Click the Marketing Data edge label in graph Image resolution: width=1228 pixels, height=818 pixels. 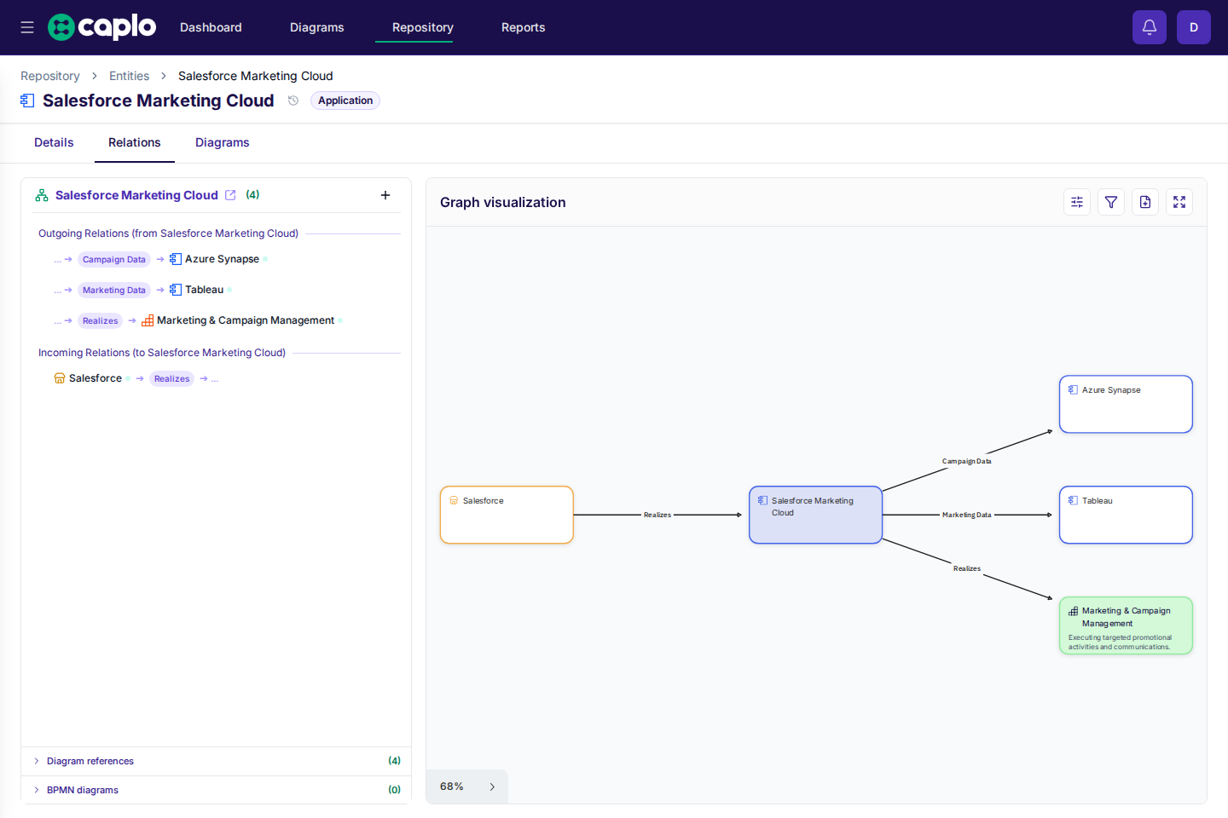[x=966, y=515]
